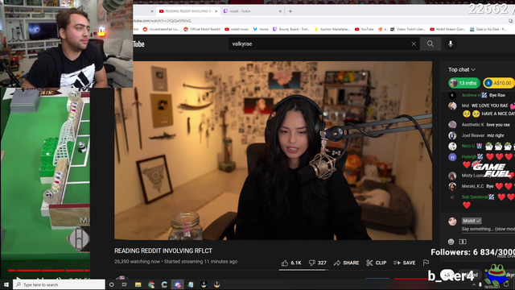Click the Valkyrae livestream video player
The image size is (515, 290).
(x=273, y=151)
